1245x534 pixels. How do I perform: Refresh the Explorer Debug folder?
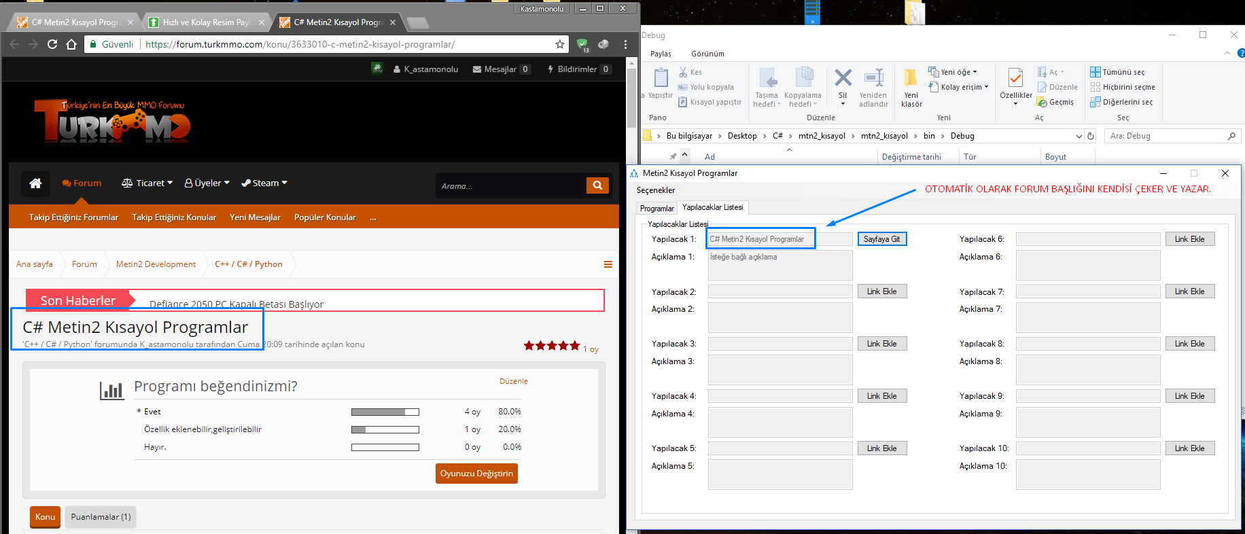pos(1091,136)
